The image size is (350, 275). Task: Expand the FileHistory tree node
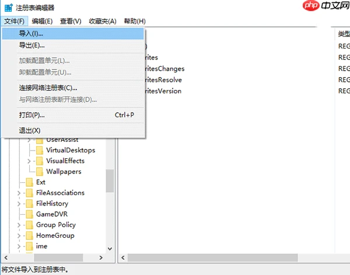pos(19,204)
